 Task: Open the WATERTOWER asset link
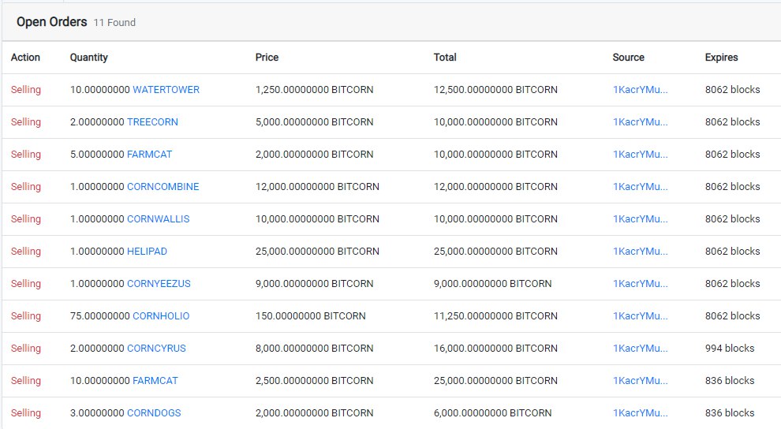[x=166, y=90]
